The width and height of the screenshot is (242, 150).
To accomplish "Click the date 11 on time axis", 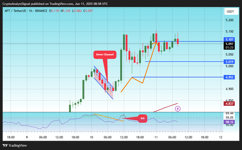I will coord(156,137).
